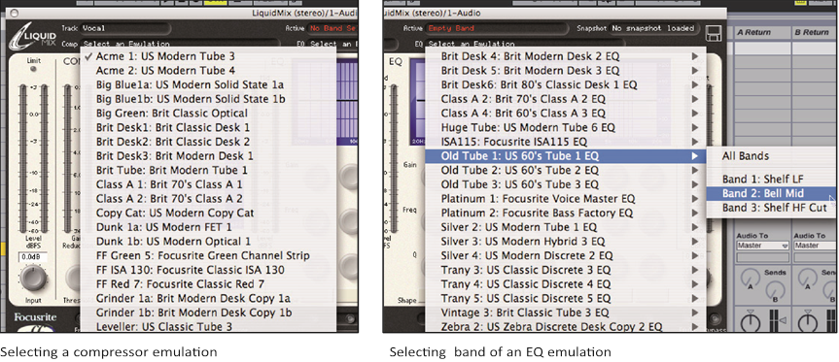
Task: Select Grinder 1b: Brit Modern Desk Copy 1b
Action: pos(209,313)
